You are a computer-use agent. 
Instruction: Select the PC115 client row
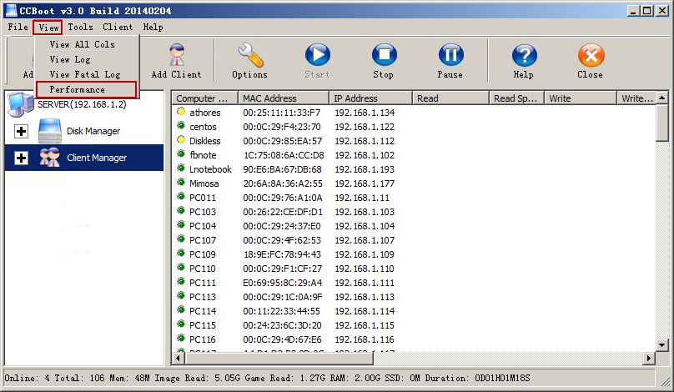tap(414, 325)
